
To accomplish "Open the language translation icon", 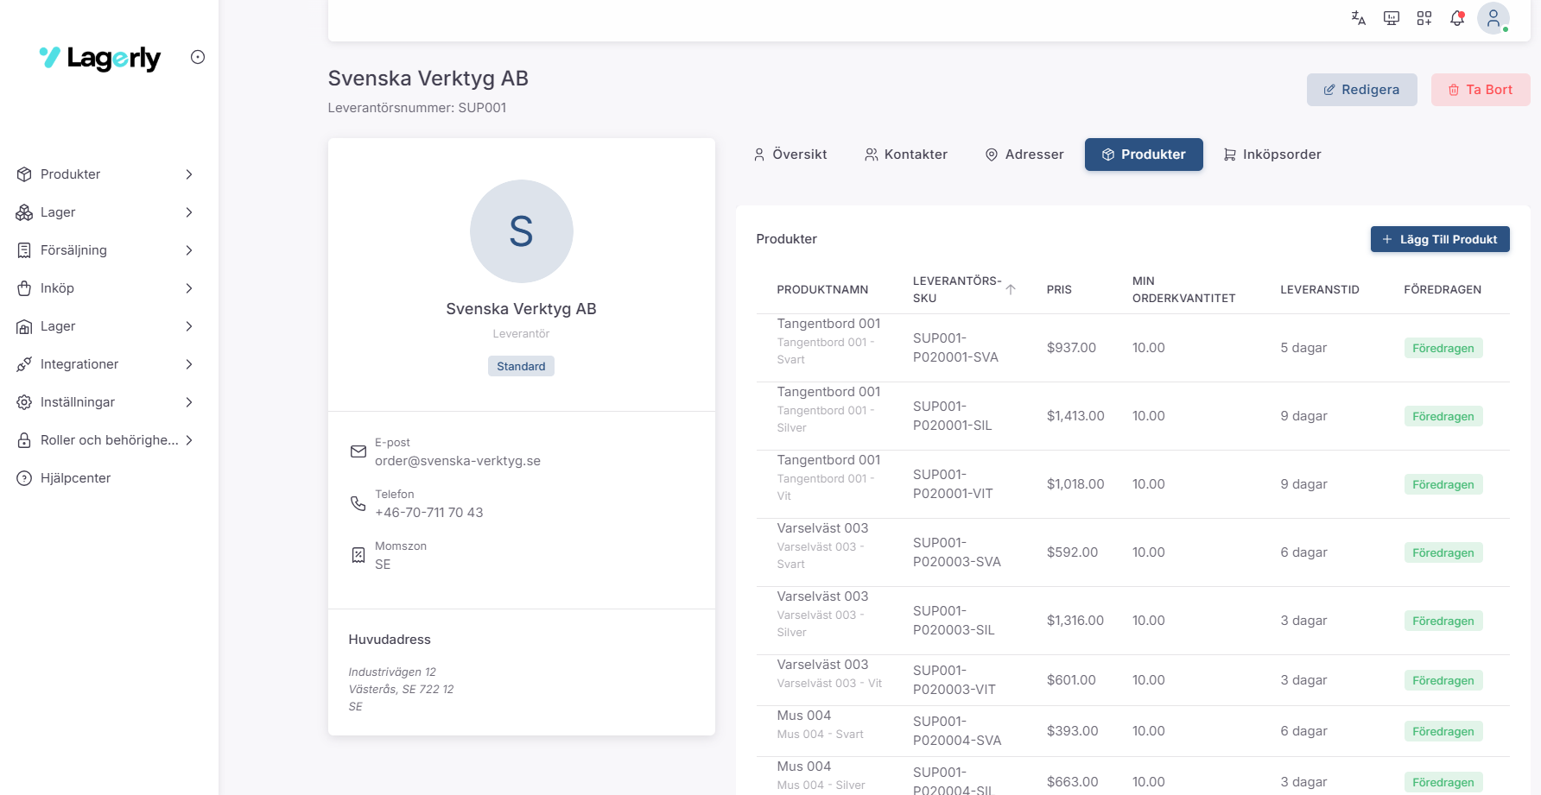I will (x=1358, y=18).
